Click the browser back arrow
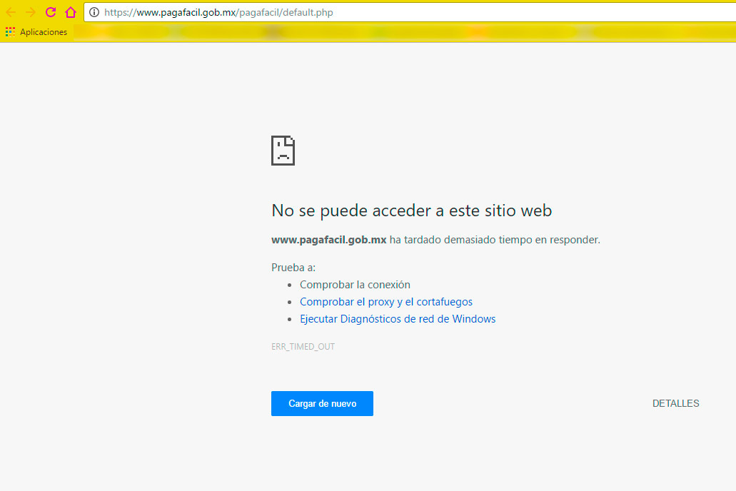 click(x=11, y=12)
